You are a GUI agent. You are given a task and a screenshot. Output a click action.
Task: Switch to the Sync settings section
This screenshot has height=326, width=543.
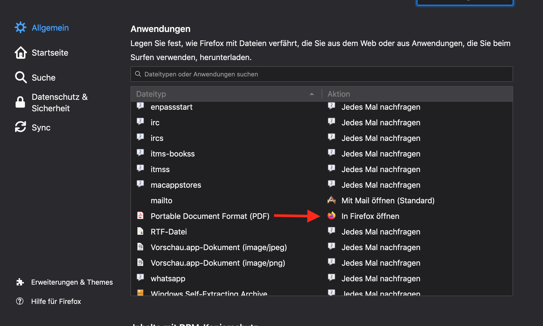tap(41, 128)
